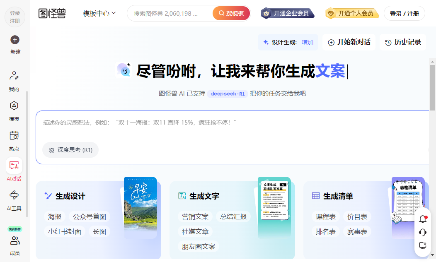Click the desktop download monitor icon
This screenshot has height=262, width=436.
point(423,245)
